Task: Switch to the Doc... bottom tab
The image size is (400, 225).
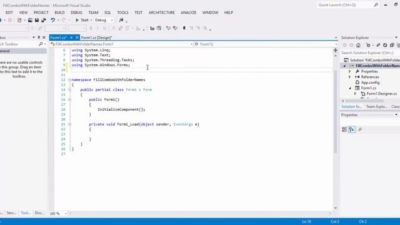Action: pos(39,212)
